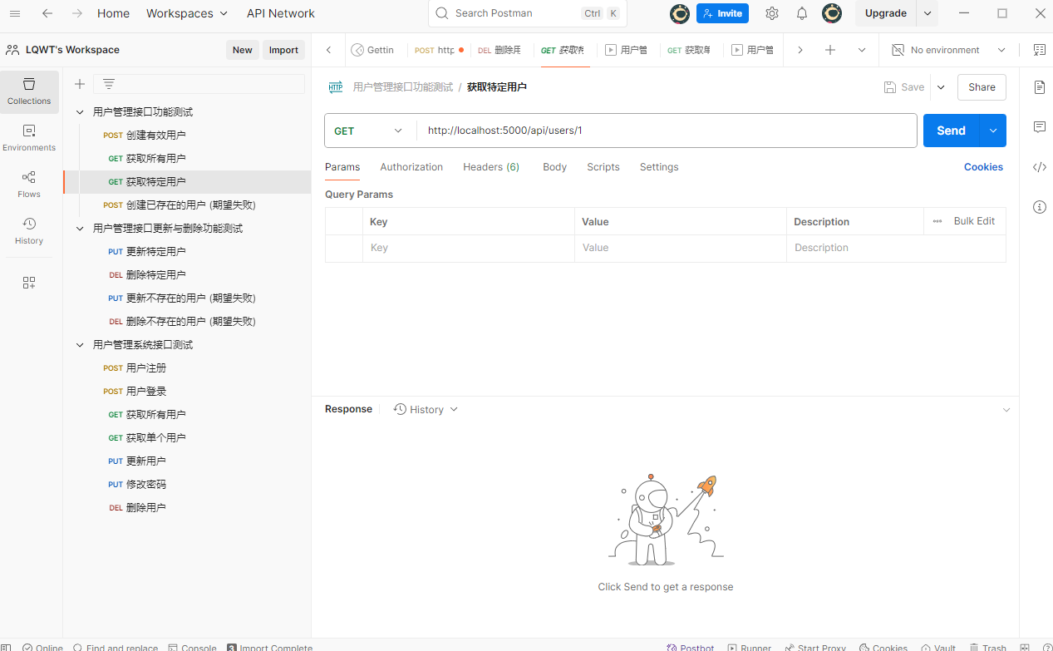Open the Cookies link above Query Params
The image size is (1053, 651).
click(x=983, y=167)
